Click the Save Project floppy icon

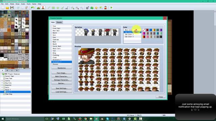click(x=12, y=8)
